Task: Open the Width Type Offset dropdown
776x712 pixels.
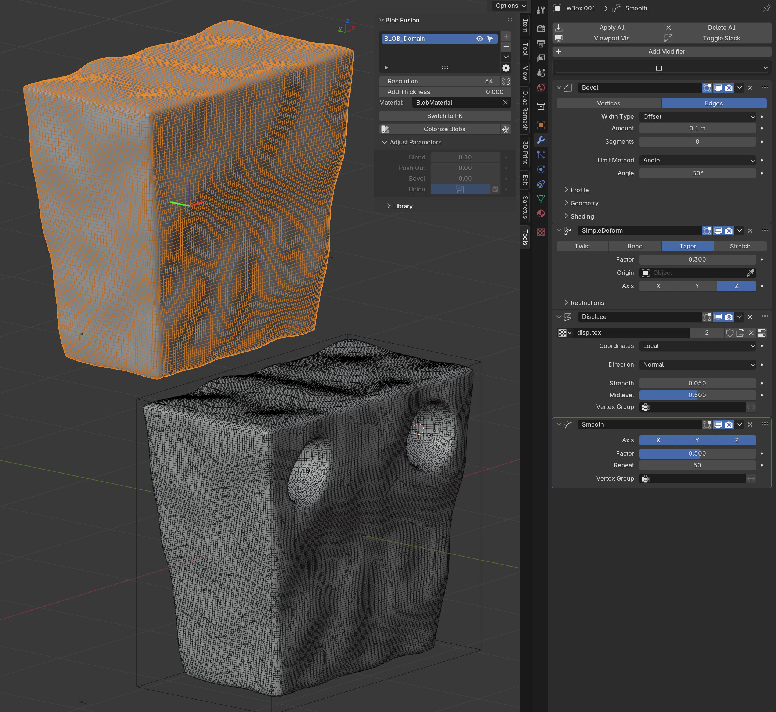Action: (x=697, y=117)
